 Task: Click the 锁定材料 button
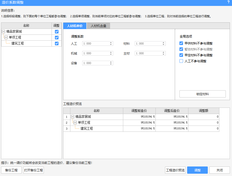203,94
